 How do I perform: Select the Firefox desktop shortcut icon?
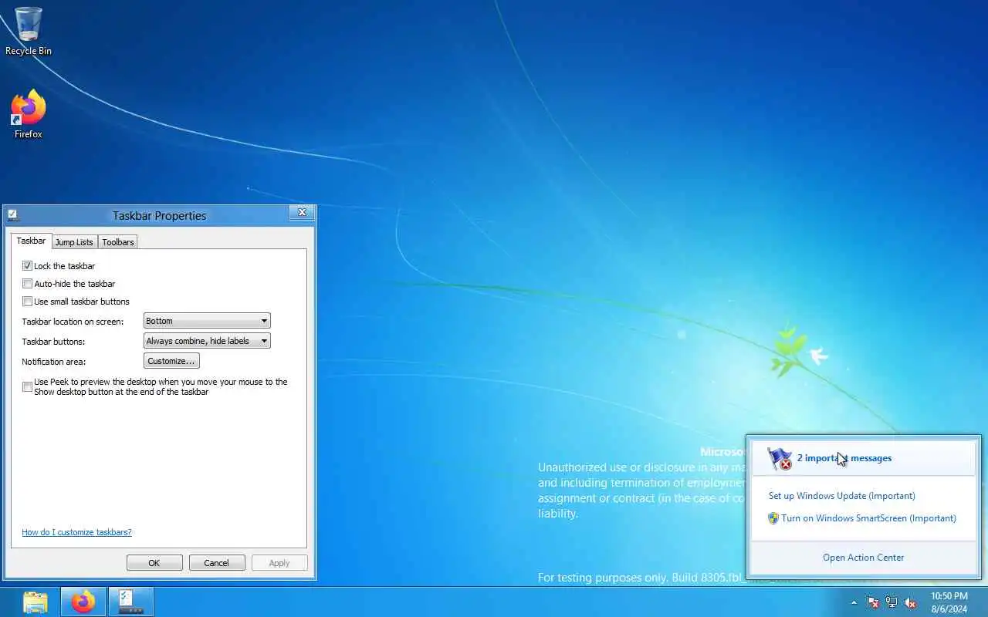pyautogui.click(x=29, y=114)
